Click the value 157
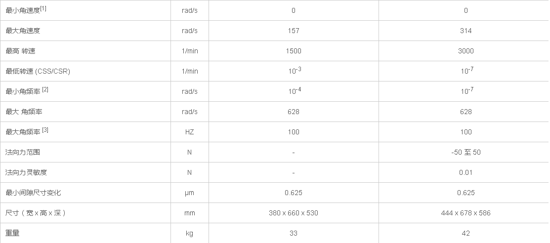550x243 pixels. click(x=294, y=31)
